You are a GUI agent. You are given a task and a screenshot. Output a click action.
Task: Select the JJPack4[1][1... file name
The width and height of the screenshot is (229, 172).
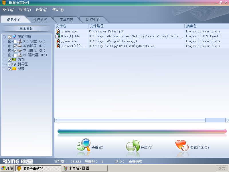pos(74,46)
